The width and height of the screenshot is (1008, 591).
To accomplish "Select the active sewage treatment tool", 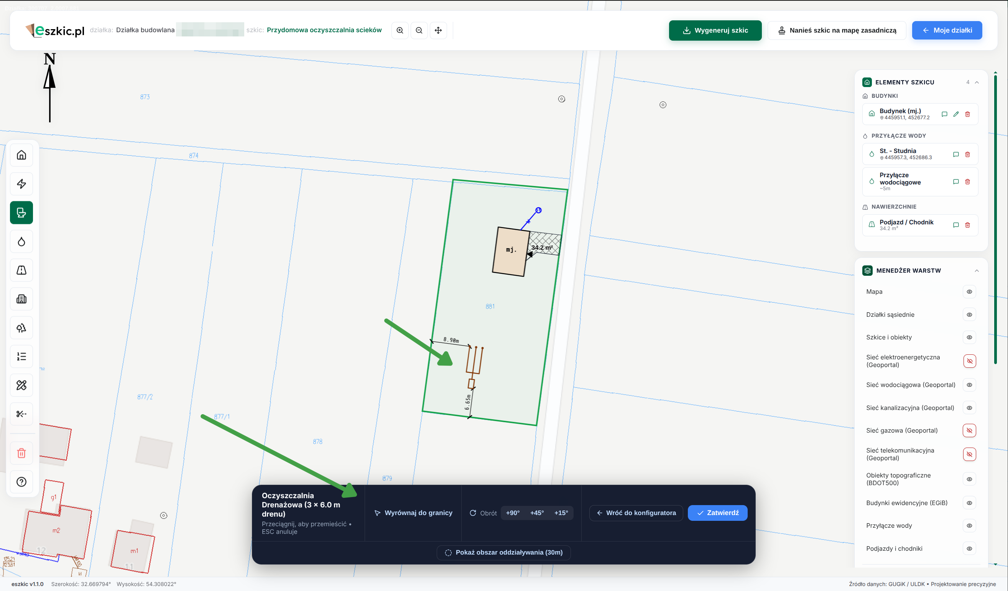I will (x=21, y=212).
